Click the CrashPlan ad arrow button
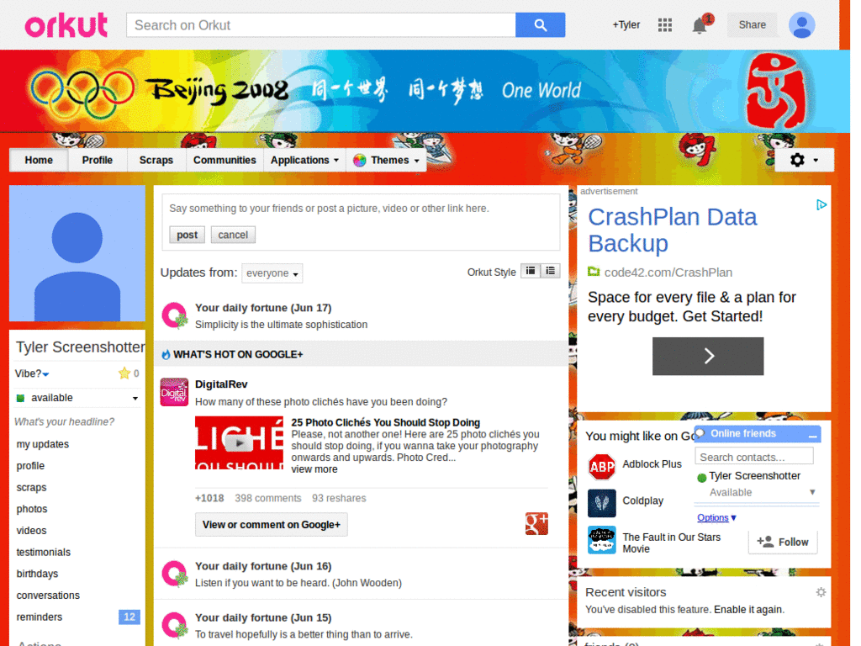Screen dimensions: 861x646 [x=708, y=356]
